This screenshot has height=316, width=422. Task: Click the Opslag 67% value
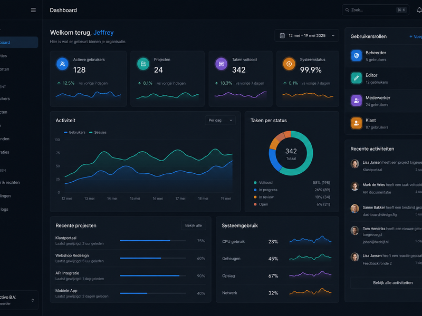tap(273, 276)
